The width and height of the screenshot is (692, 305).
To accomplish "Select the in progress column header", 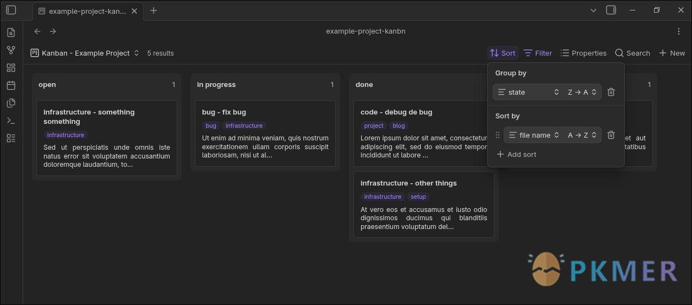I will pos(216,84).
